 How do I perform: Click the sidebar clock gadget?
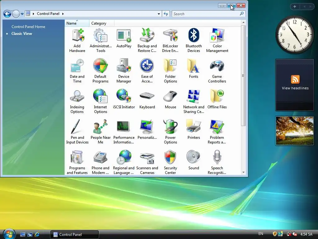coord(294,35)
